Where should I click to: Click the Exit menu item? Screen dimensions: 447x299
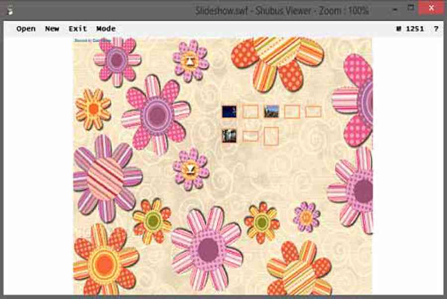pos(78,29)
